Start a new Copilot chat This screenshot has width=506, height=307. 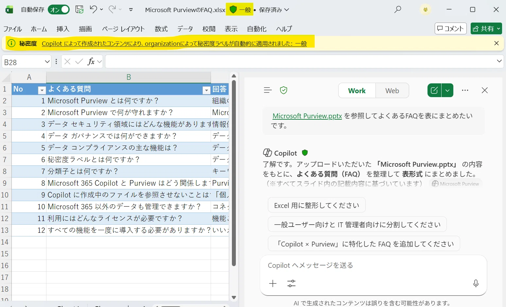[x=434, y=91]
